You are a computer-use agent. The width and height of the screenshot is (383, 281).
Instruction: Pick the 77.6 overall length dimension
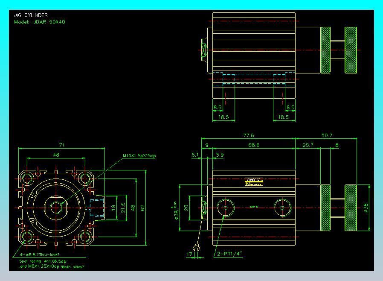[x=248, y=135]
